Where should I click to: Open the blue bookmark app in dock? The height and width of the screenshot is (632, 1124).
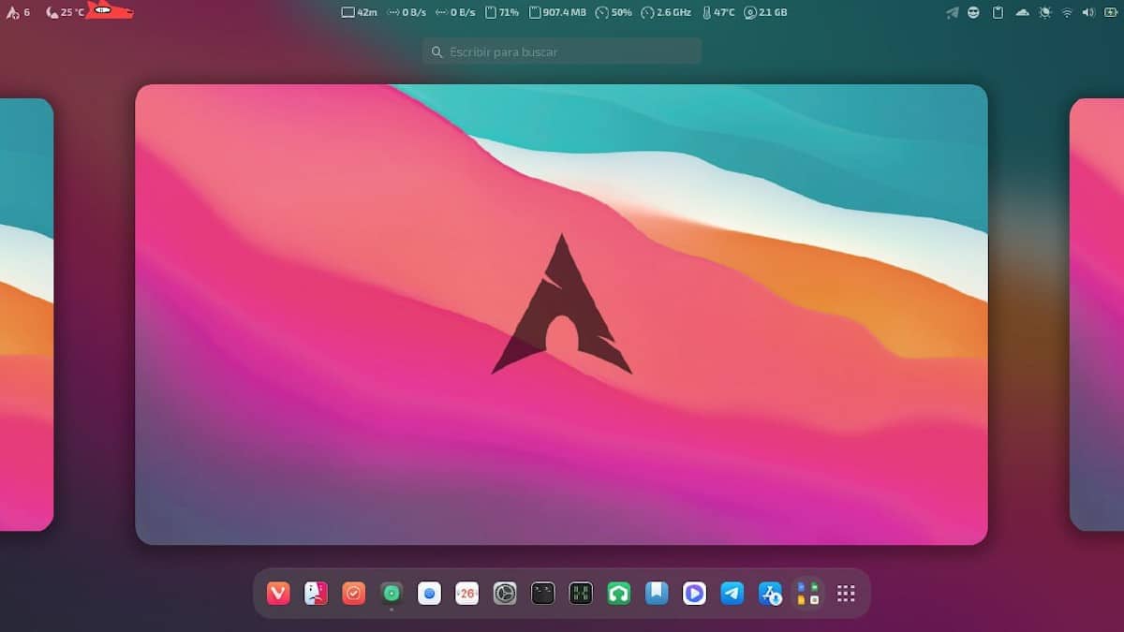point(657,593)
